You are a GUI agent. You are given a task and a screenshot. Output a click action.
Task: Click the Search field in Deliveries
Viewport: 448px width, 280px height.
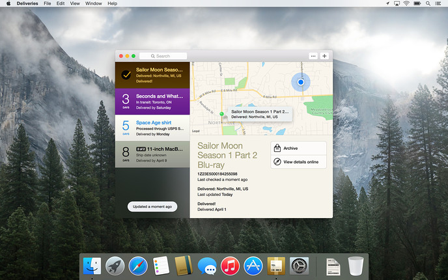pyautogui.click(x=163, y=56)
